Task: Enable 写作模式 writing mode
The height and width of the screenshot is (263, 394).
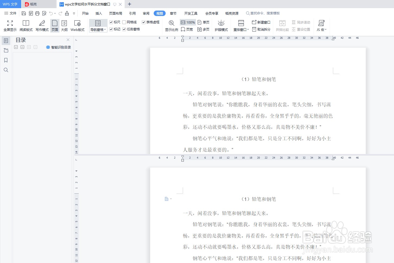Action: pos(42,26)
